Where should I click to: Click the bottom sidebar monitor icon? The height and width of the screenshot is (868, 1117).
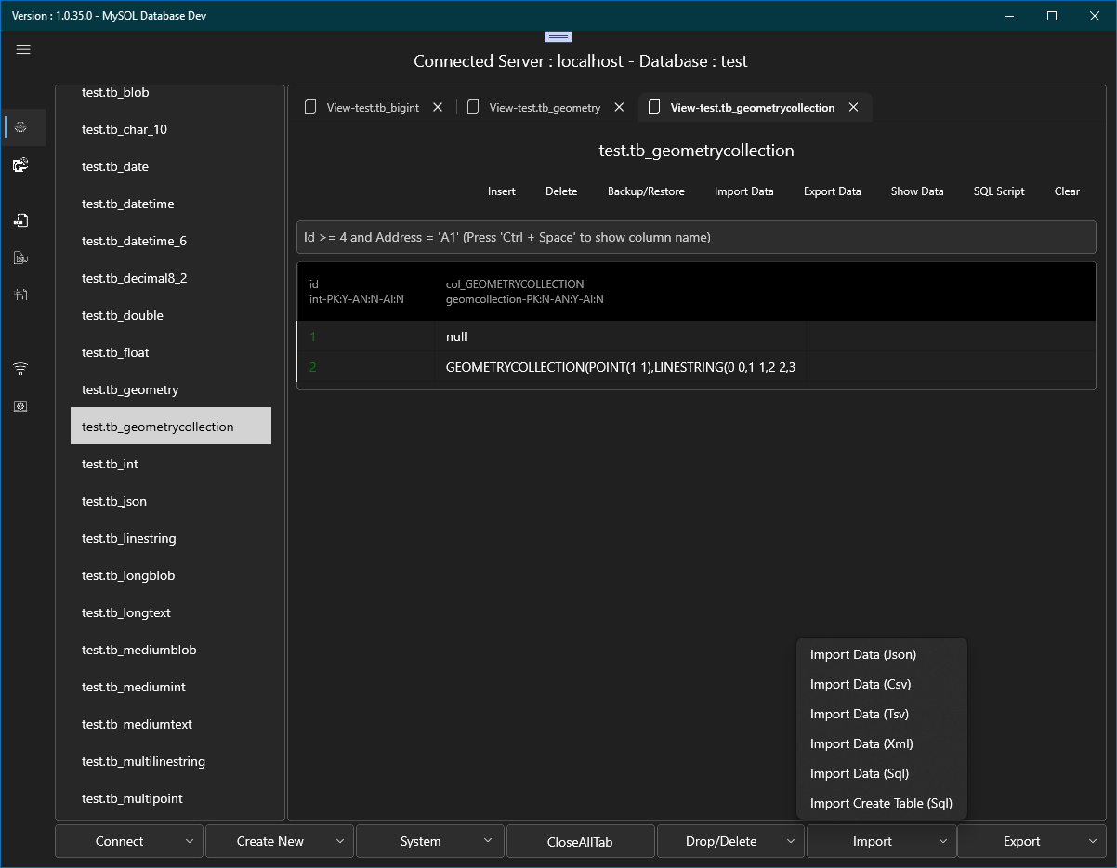pos(20,406)
